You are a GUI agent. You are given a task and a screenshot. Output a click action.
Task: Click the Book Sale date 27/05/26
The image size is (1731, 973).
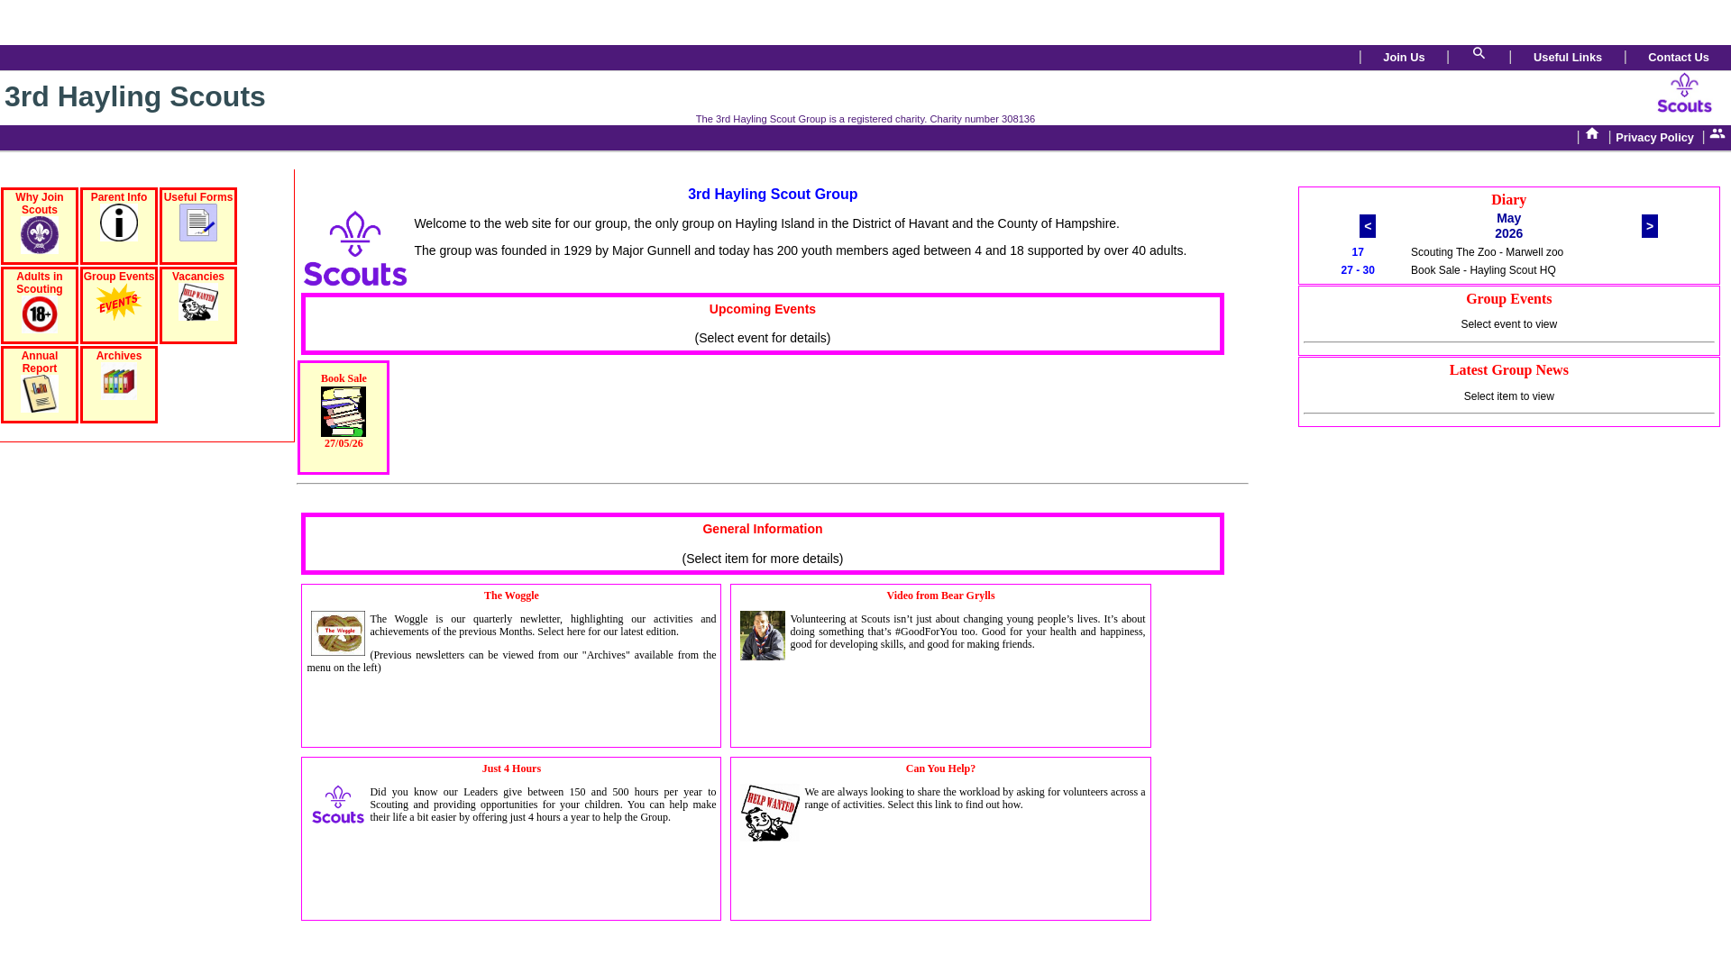343,443
